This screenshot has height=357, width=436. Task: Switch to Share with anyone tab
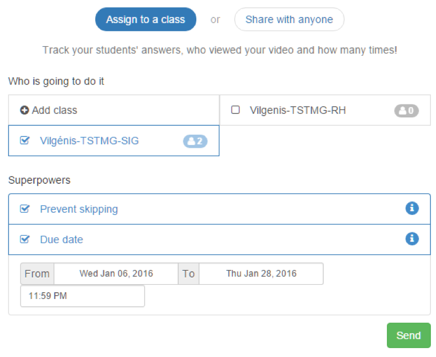289,20
